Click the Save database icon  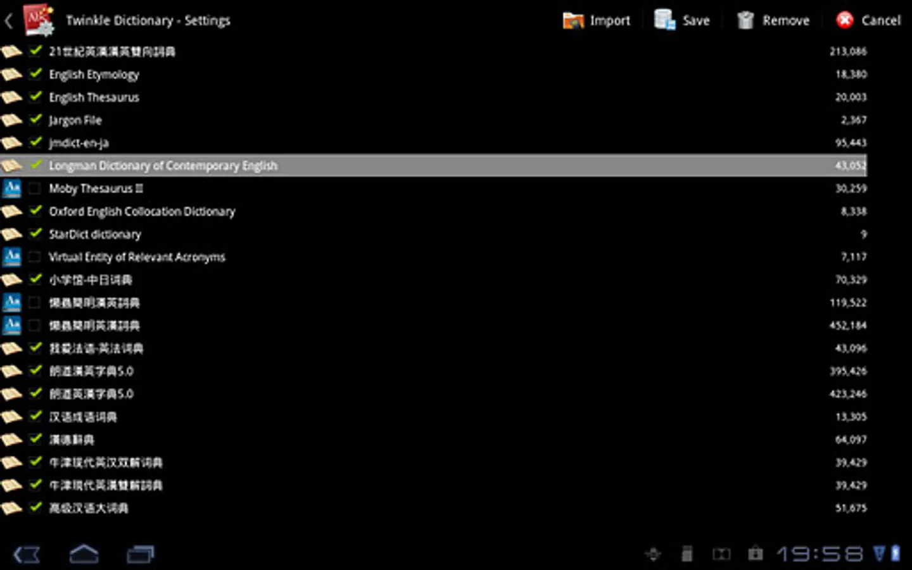[x=664, y=20]
